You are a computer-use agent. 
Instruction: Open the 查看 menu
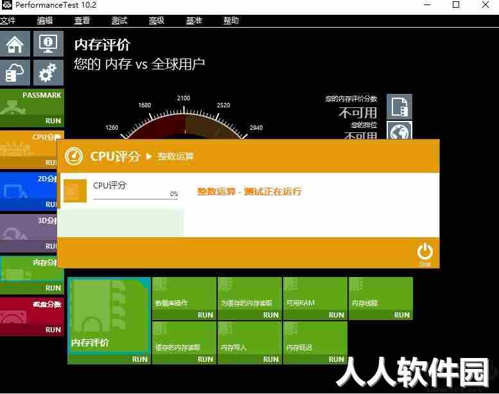pos(82,21)
